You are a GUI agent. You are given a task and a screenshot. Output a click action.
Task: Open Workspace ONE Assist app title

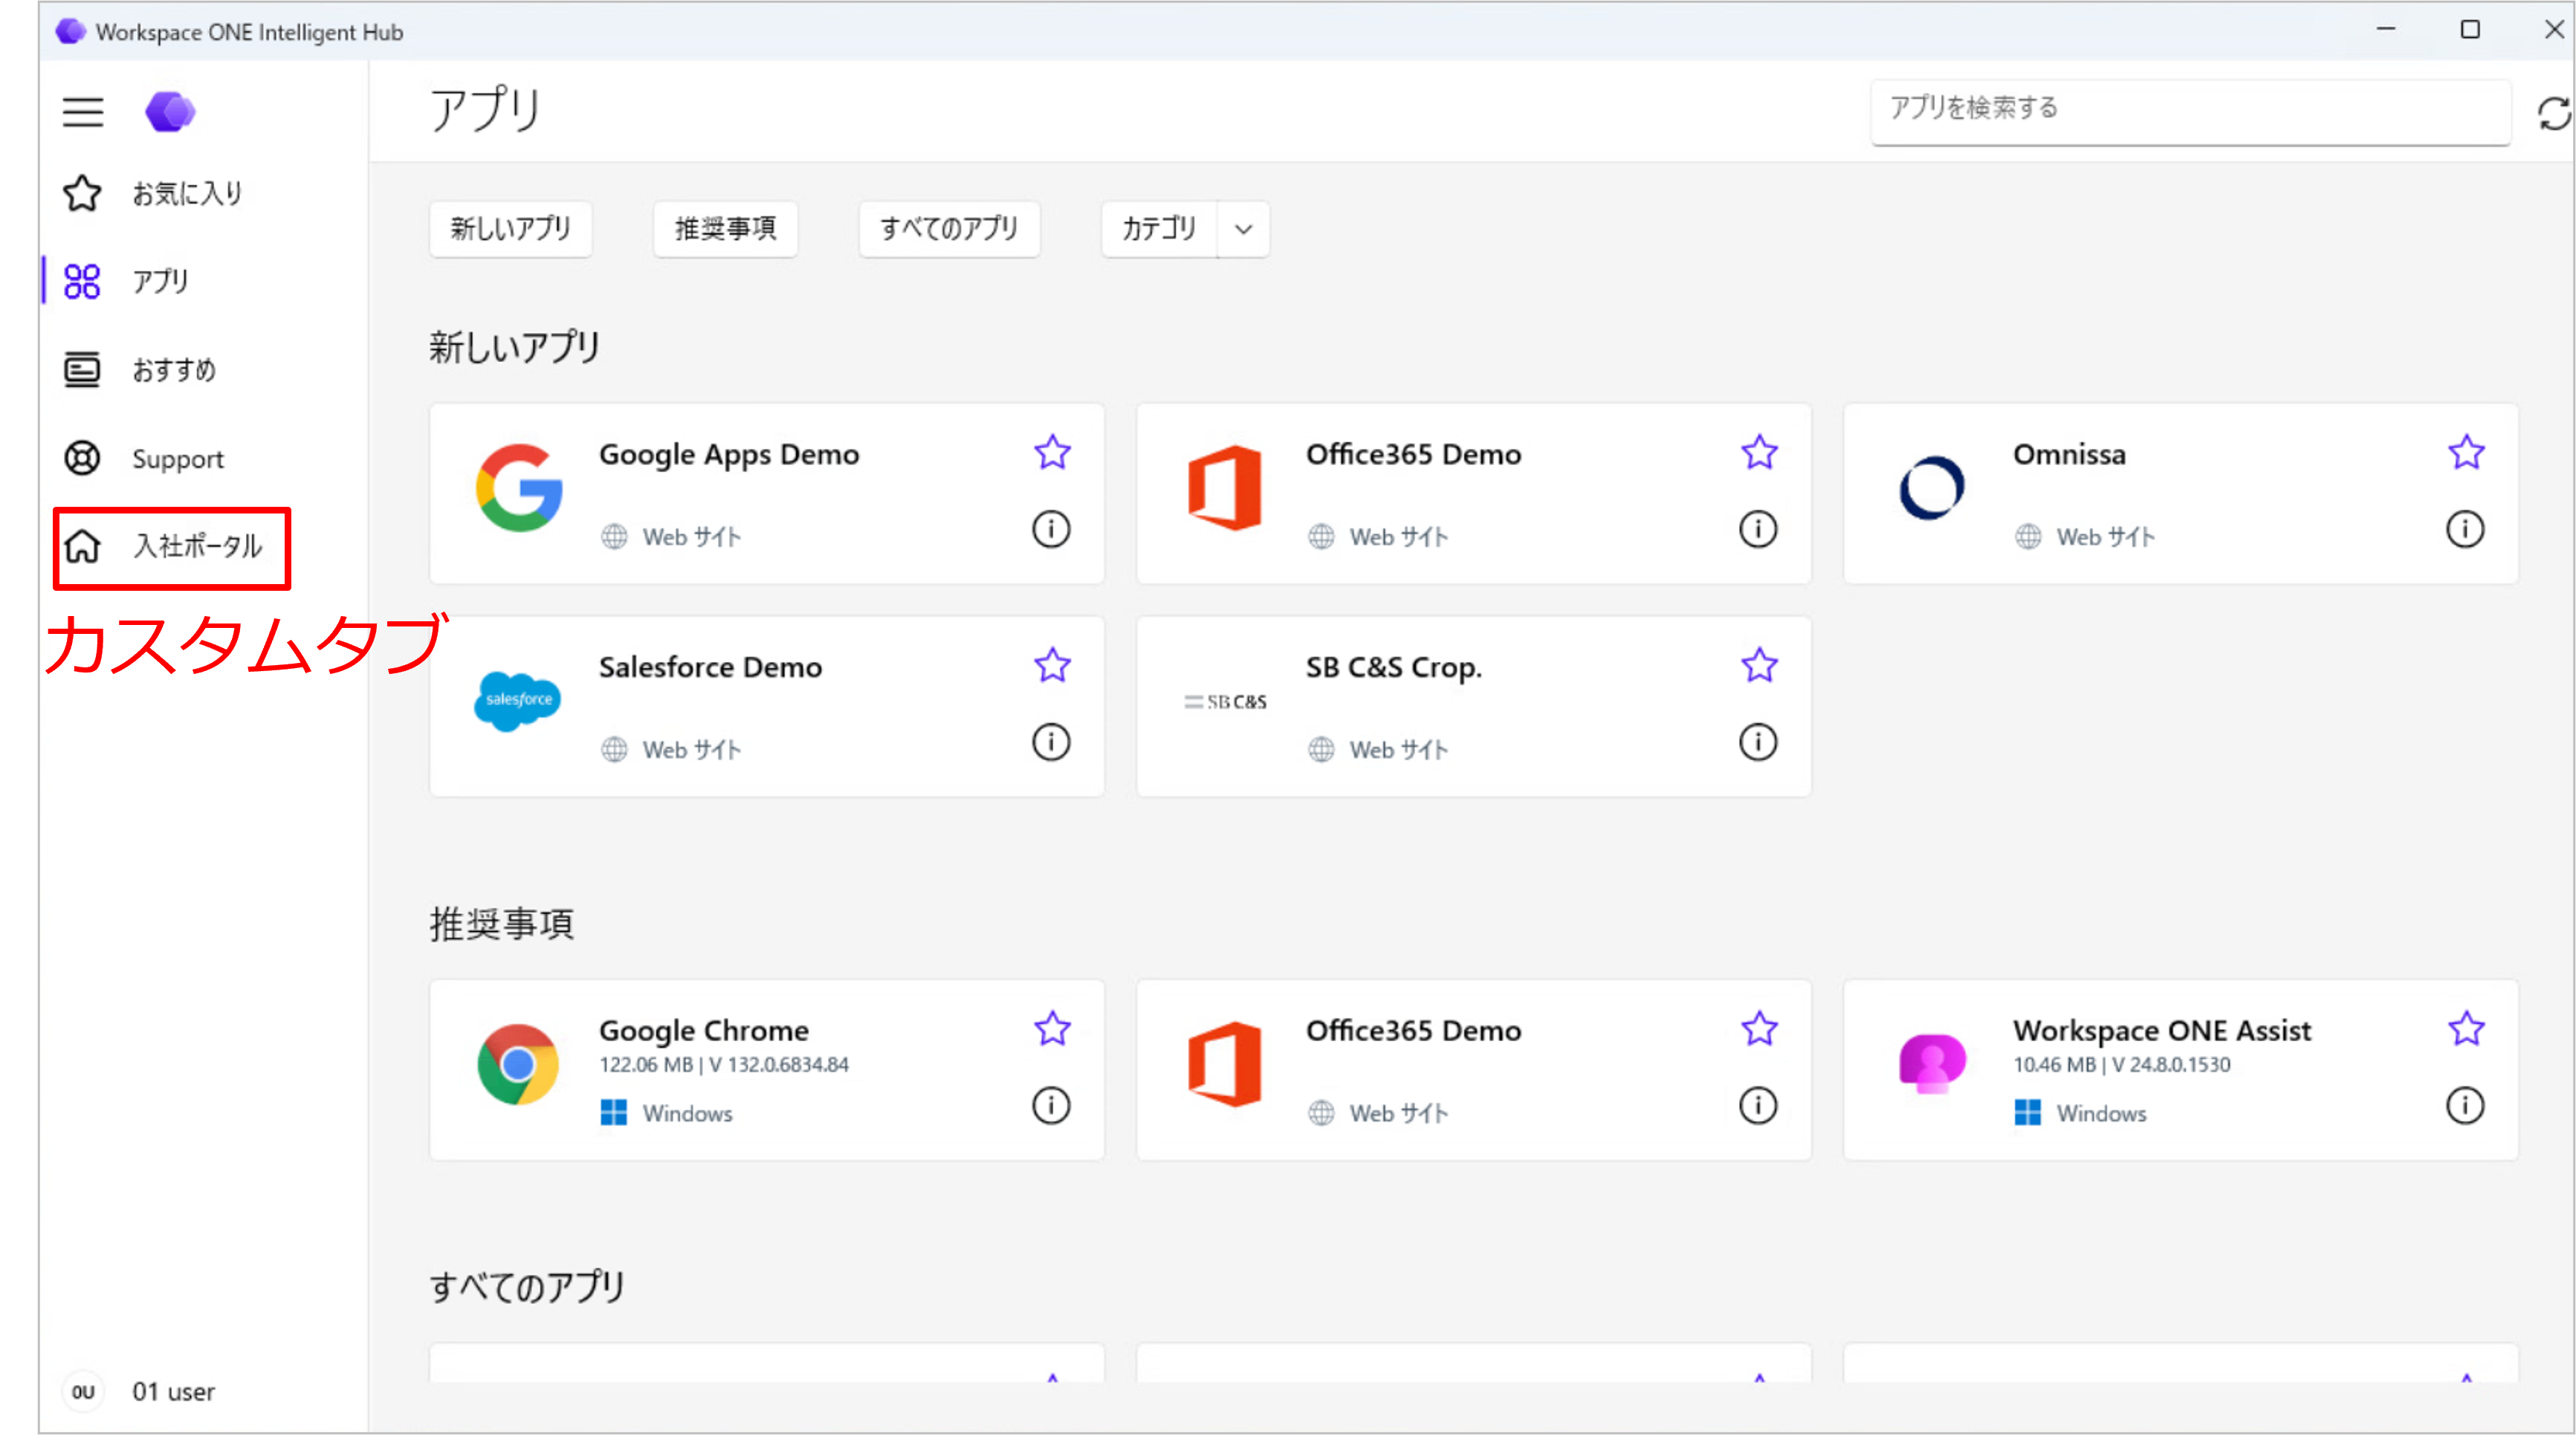[2161, 1030]
